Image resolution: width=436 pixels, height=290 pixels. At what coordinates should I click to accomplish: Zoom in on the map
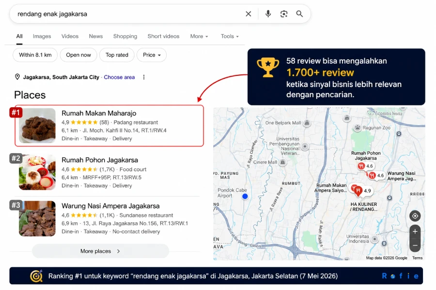pyautogui.click(x=415, y=232)
